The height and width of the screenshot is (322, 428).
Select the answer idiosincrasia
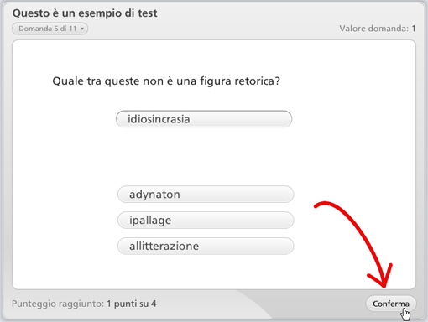coord(204,119)
